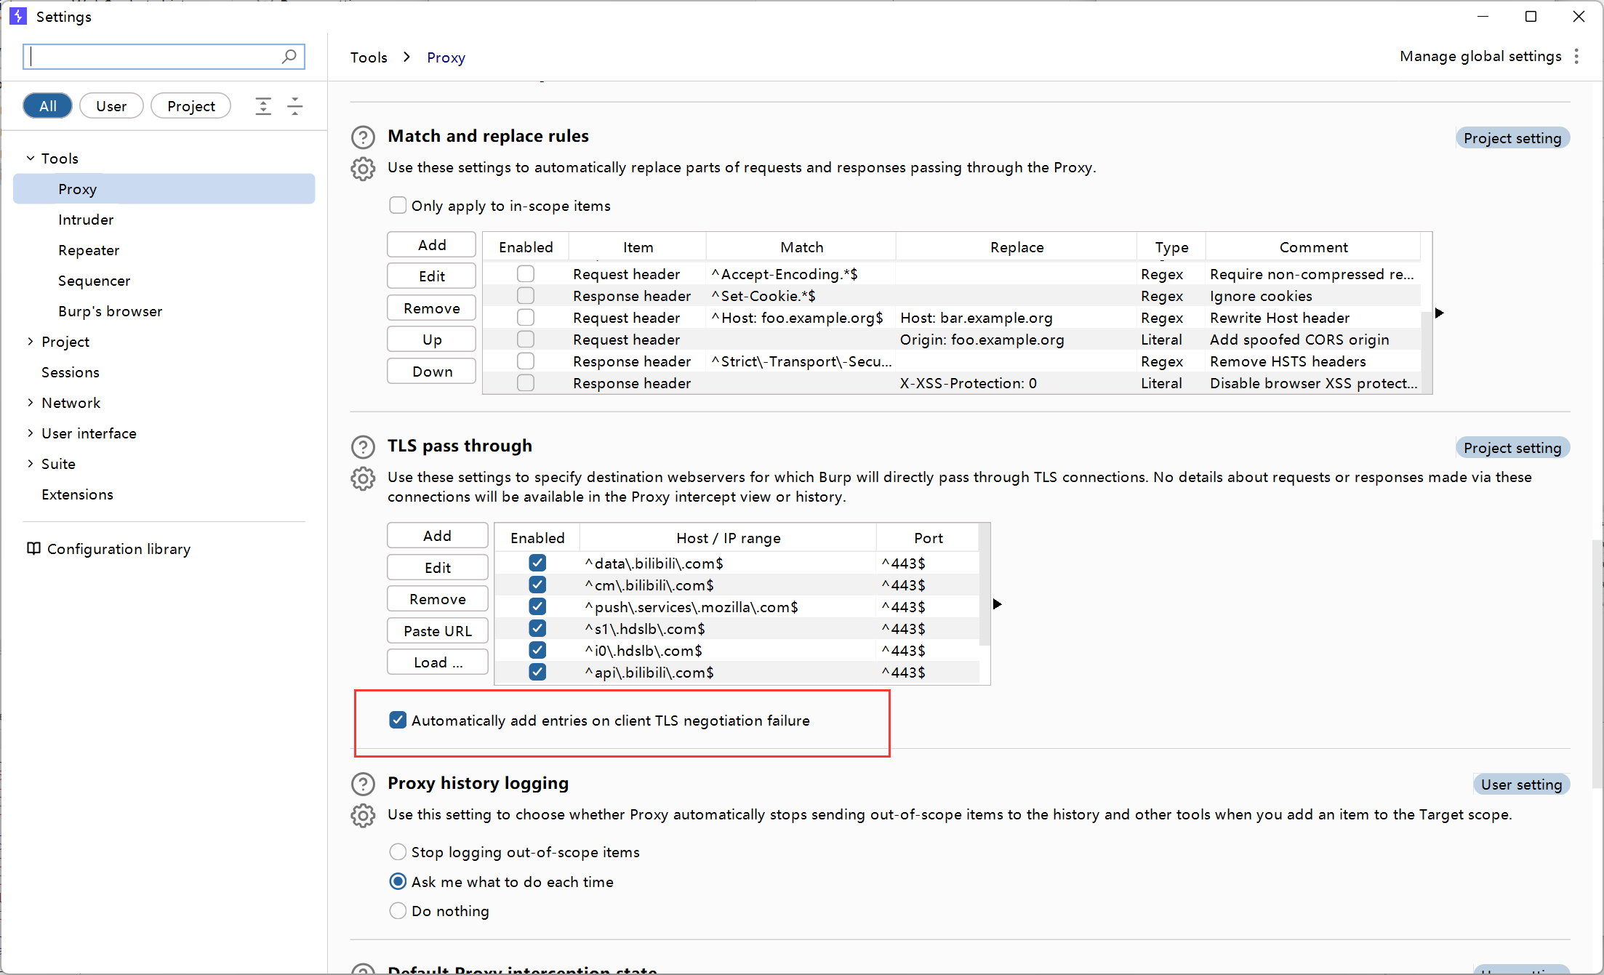
Task: Click the settings search input field
Action: click(x=153, y=57)
